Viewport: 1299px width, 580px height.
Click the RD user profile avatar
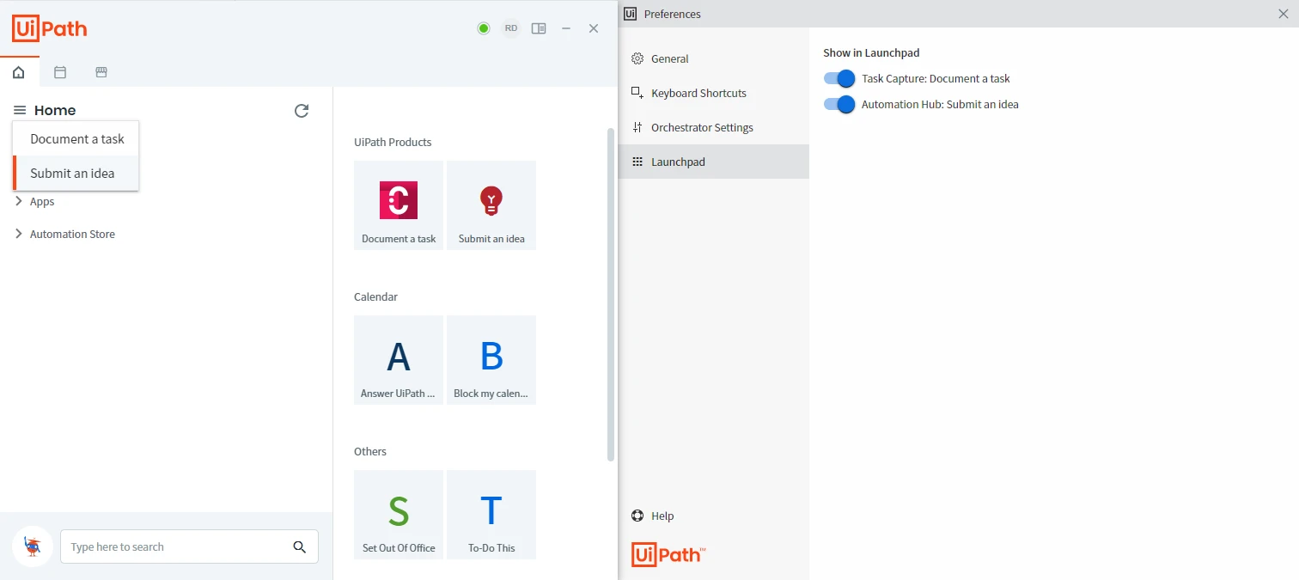(x=511, y=28)
